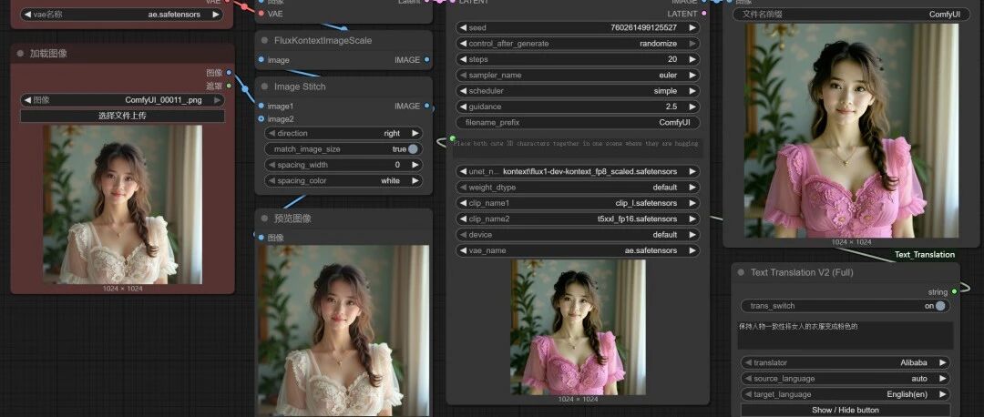Open the weight_dtype dropdown
Viewport: 984px width, 417px height.
pos(578,187)
